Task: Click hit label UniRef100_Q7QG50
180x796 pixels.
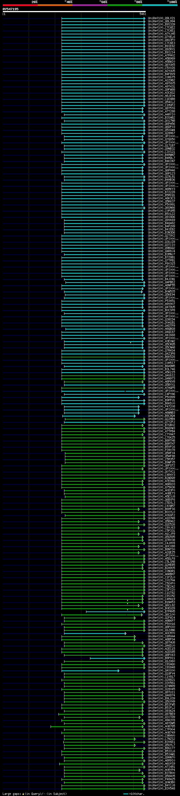Action: click(161, 139)
